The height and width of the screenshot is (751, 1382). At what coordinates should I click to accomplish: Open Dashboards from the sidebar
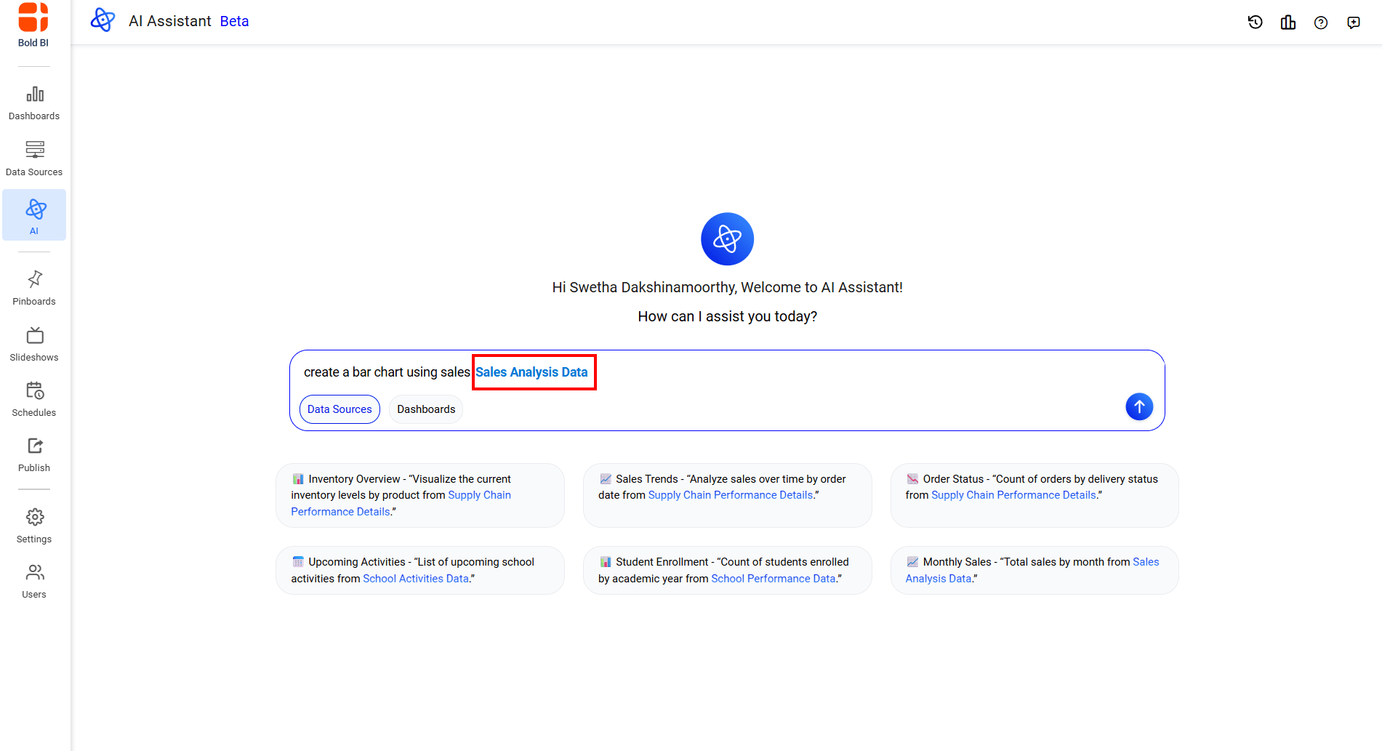34,103
